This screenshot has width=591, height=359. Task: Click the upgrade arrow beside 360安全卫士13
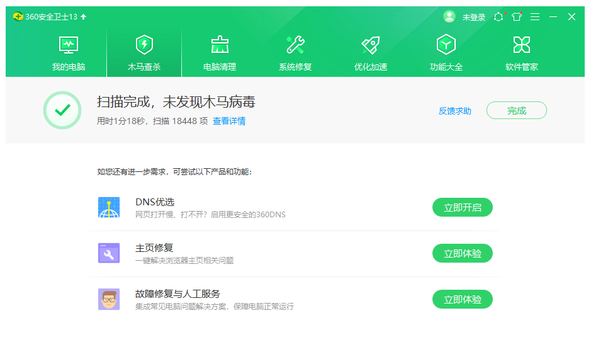[x=84, y=17]
